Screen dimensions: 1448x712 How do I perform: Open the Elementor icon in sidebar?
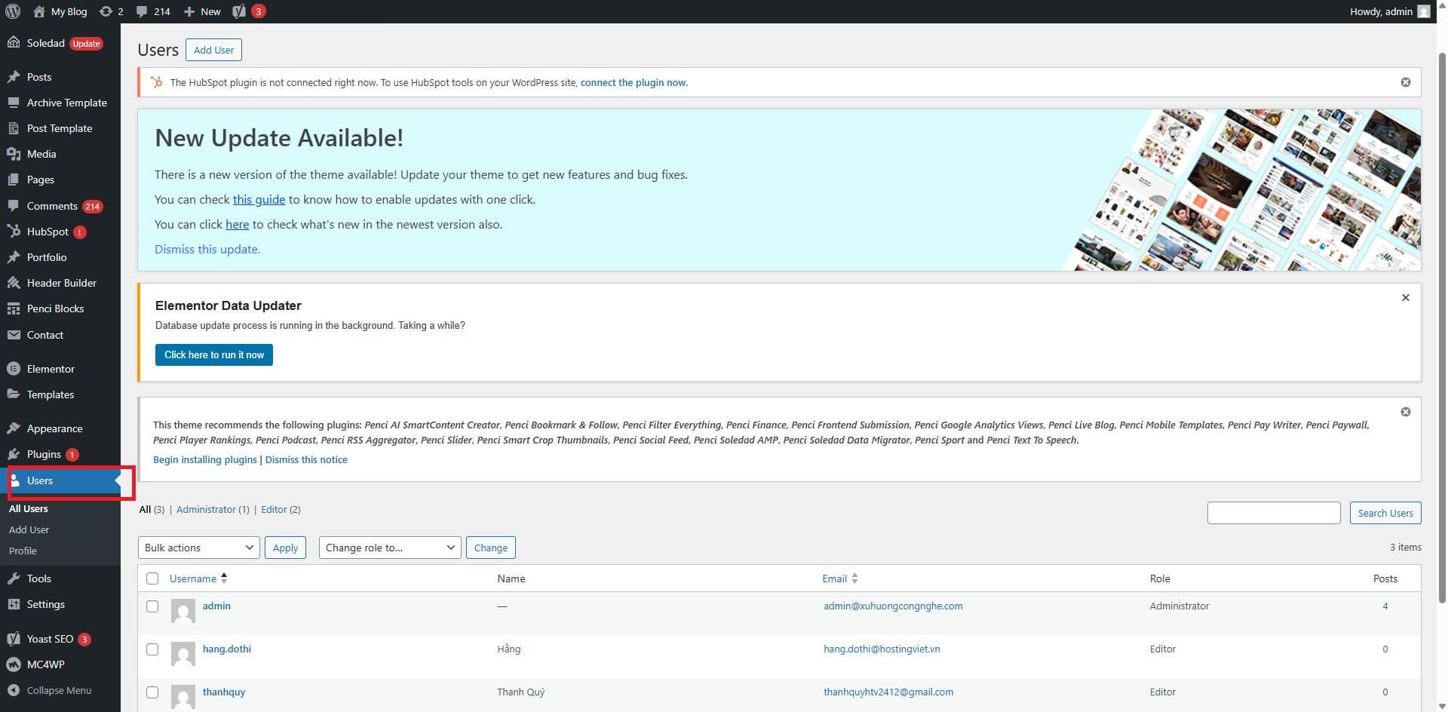(15, 369)
